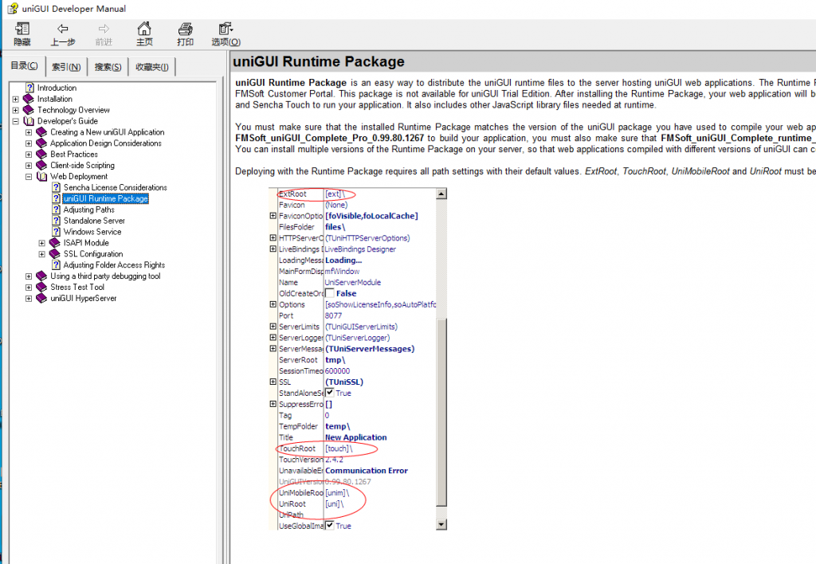Click the Back (上一步) arrow icon
This screenshot has width=816, height=564.
click(x=63, y=29)
